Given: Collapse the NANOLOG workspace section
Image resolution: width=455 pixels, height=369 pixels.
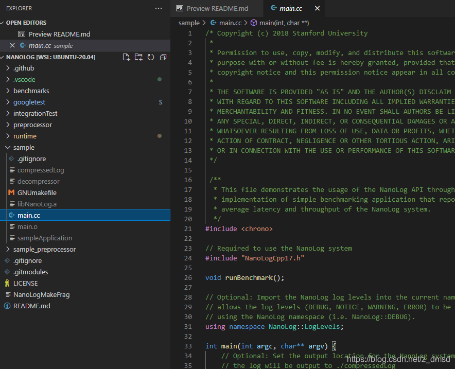Looking at the screenshot, I should pyautogui.click(x=3, y=57).
